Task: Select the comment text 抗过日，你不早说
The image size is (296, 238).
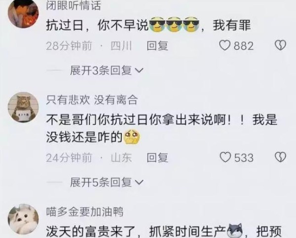Action: pyautogui.click(x=98, y=26)
